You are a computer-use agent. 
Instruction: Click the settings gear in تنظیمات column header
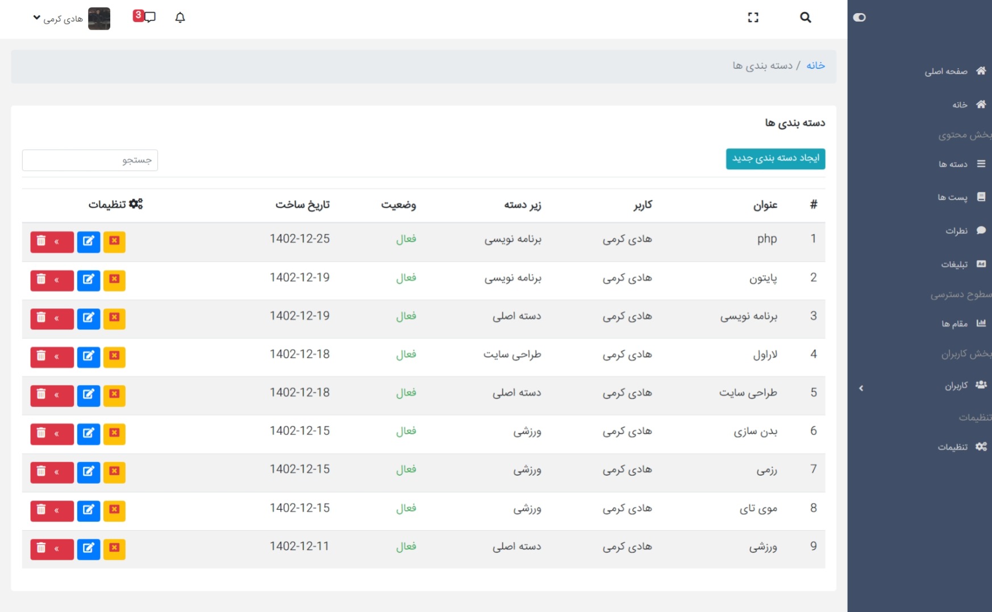coord(136,203)
